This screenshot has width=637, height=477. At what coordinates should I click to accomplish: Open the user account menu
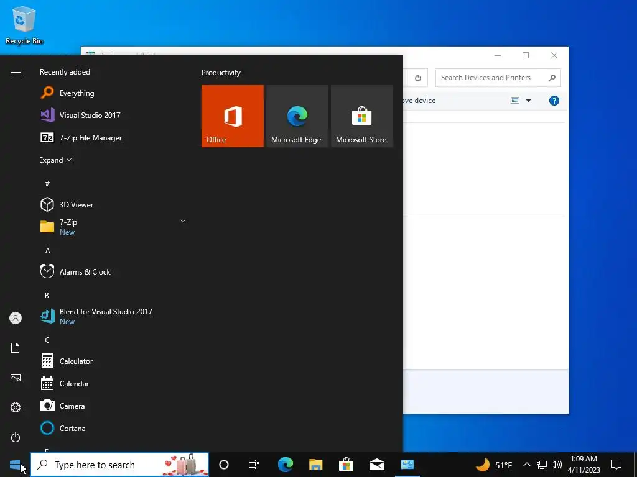[16, 318]
